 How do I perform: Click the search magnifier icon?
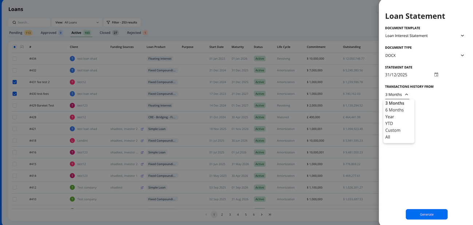[14, 22]
